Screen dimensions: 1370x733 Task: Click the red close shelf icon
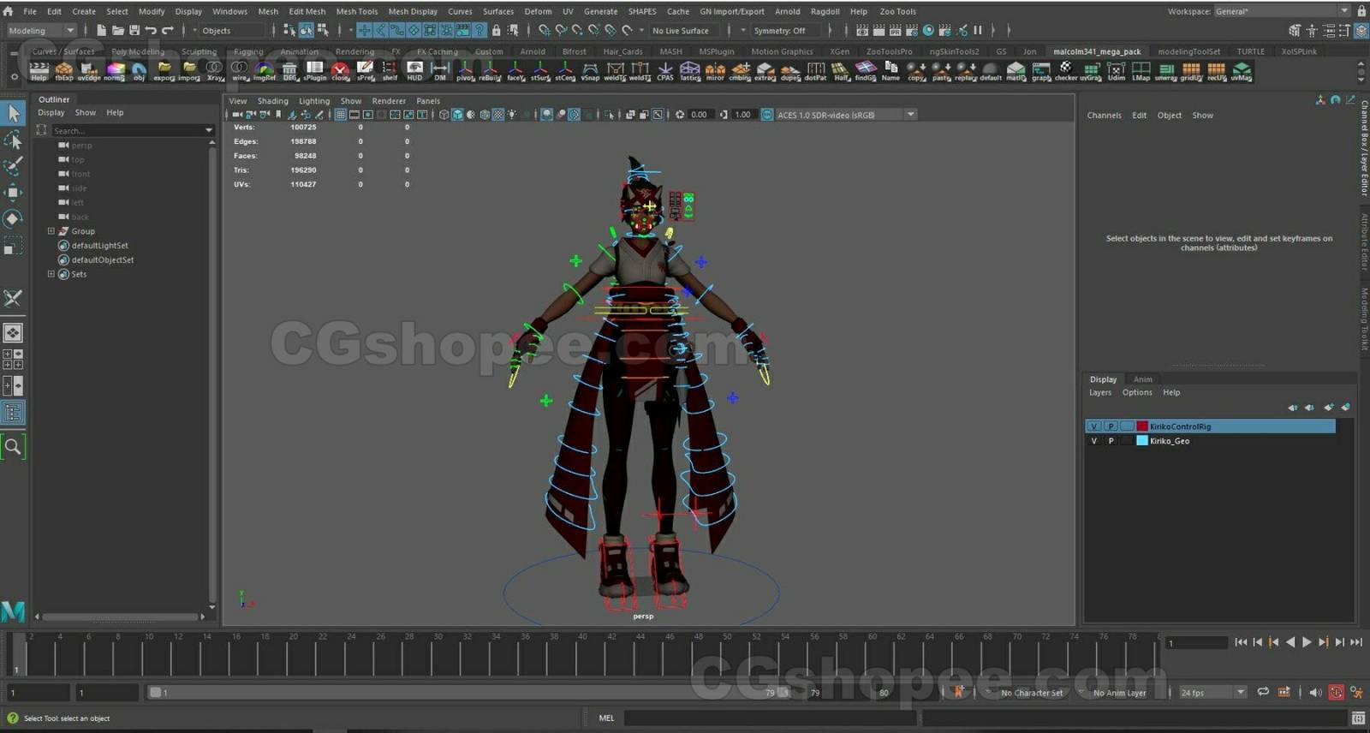[x=340, y=70]
